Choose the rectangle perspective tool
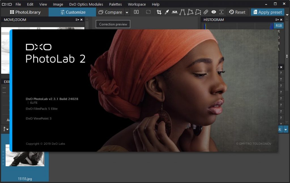Screen dimensions: 290x183 [190, 12]
